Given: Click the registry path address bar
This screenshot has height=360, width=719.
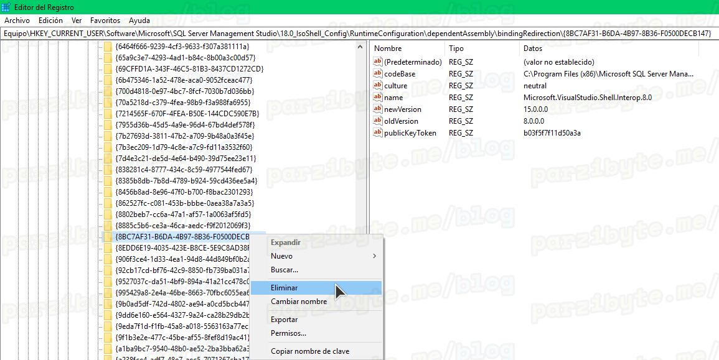Looking at the screenshot, I should [x=360, y=34].
